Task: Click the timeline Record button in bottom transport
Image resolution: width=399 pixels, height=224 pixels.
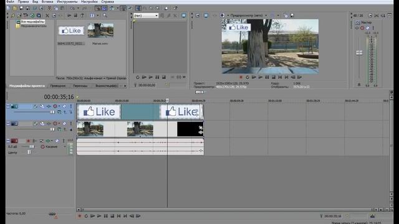Action: coord(79,216)
